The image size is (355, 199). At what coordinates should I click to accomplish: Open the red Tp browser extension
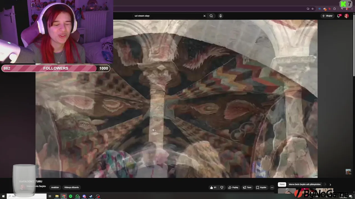pos(329,9)
